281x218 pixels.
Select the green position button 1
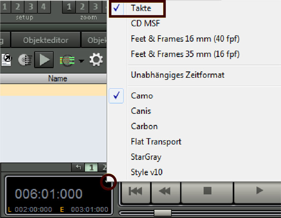click(x=91, y=167)
